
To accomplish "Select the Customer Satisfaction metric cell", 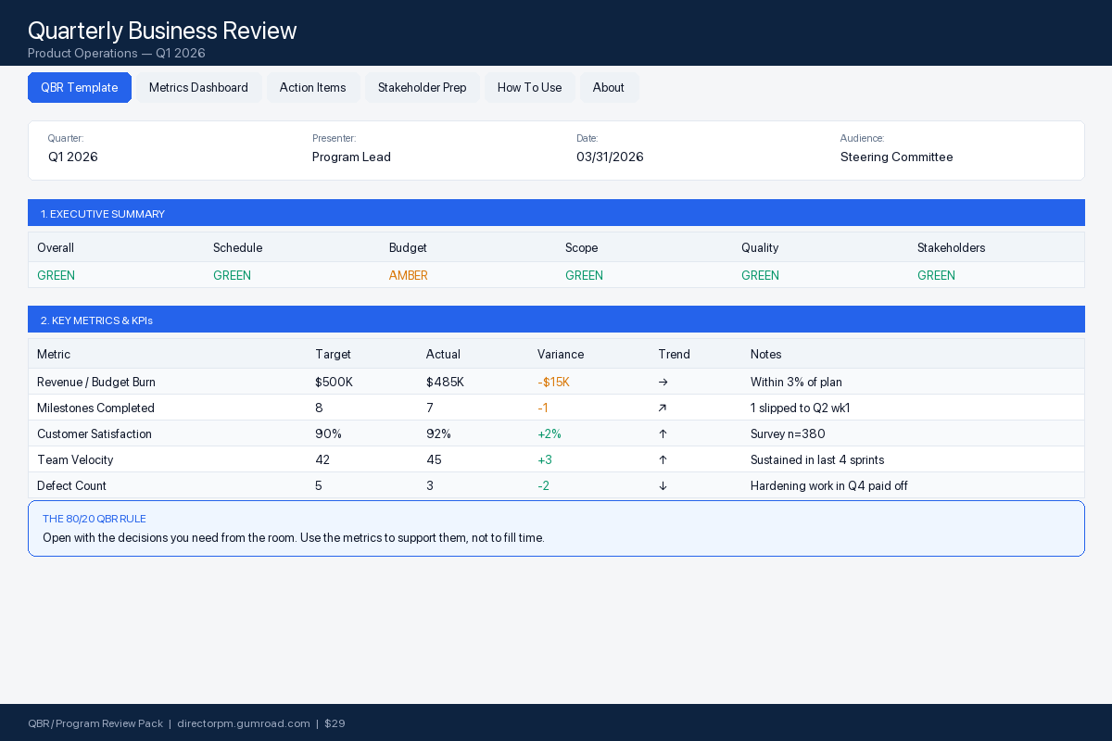I will pos(95,433).
